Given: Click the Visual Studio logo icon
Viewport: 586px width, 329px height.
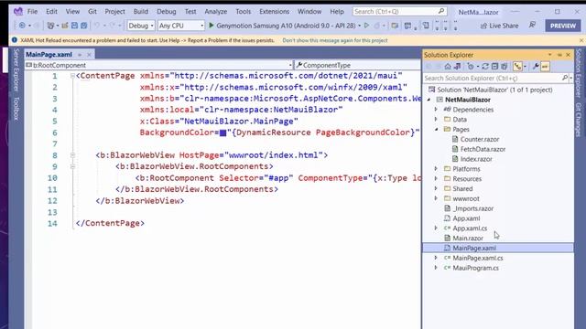Looking at the screenshot, I should click(x=17, y=12).
